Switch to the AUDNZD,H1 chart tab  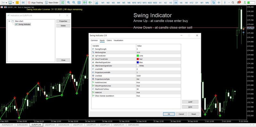click(7, 125)
